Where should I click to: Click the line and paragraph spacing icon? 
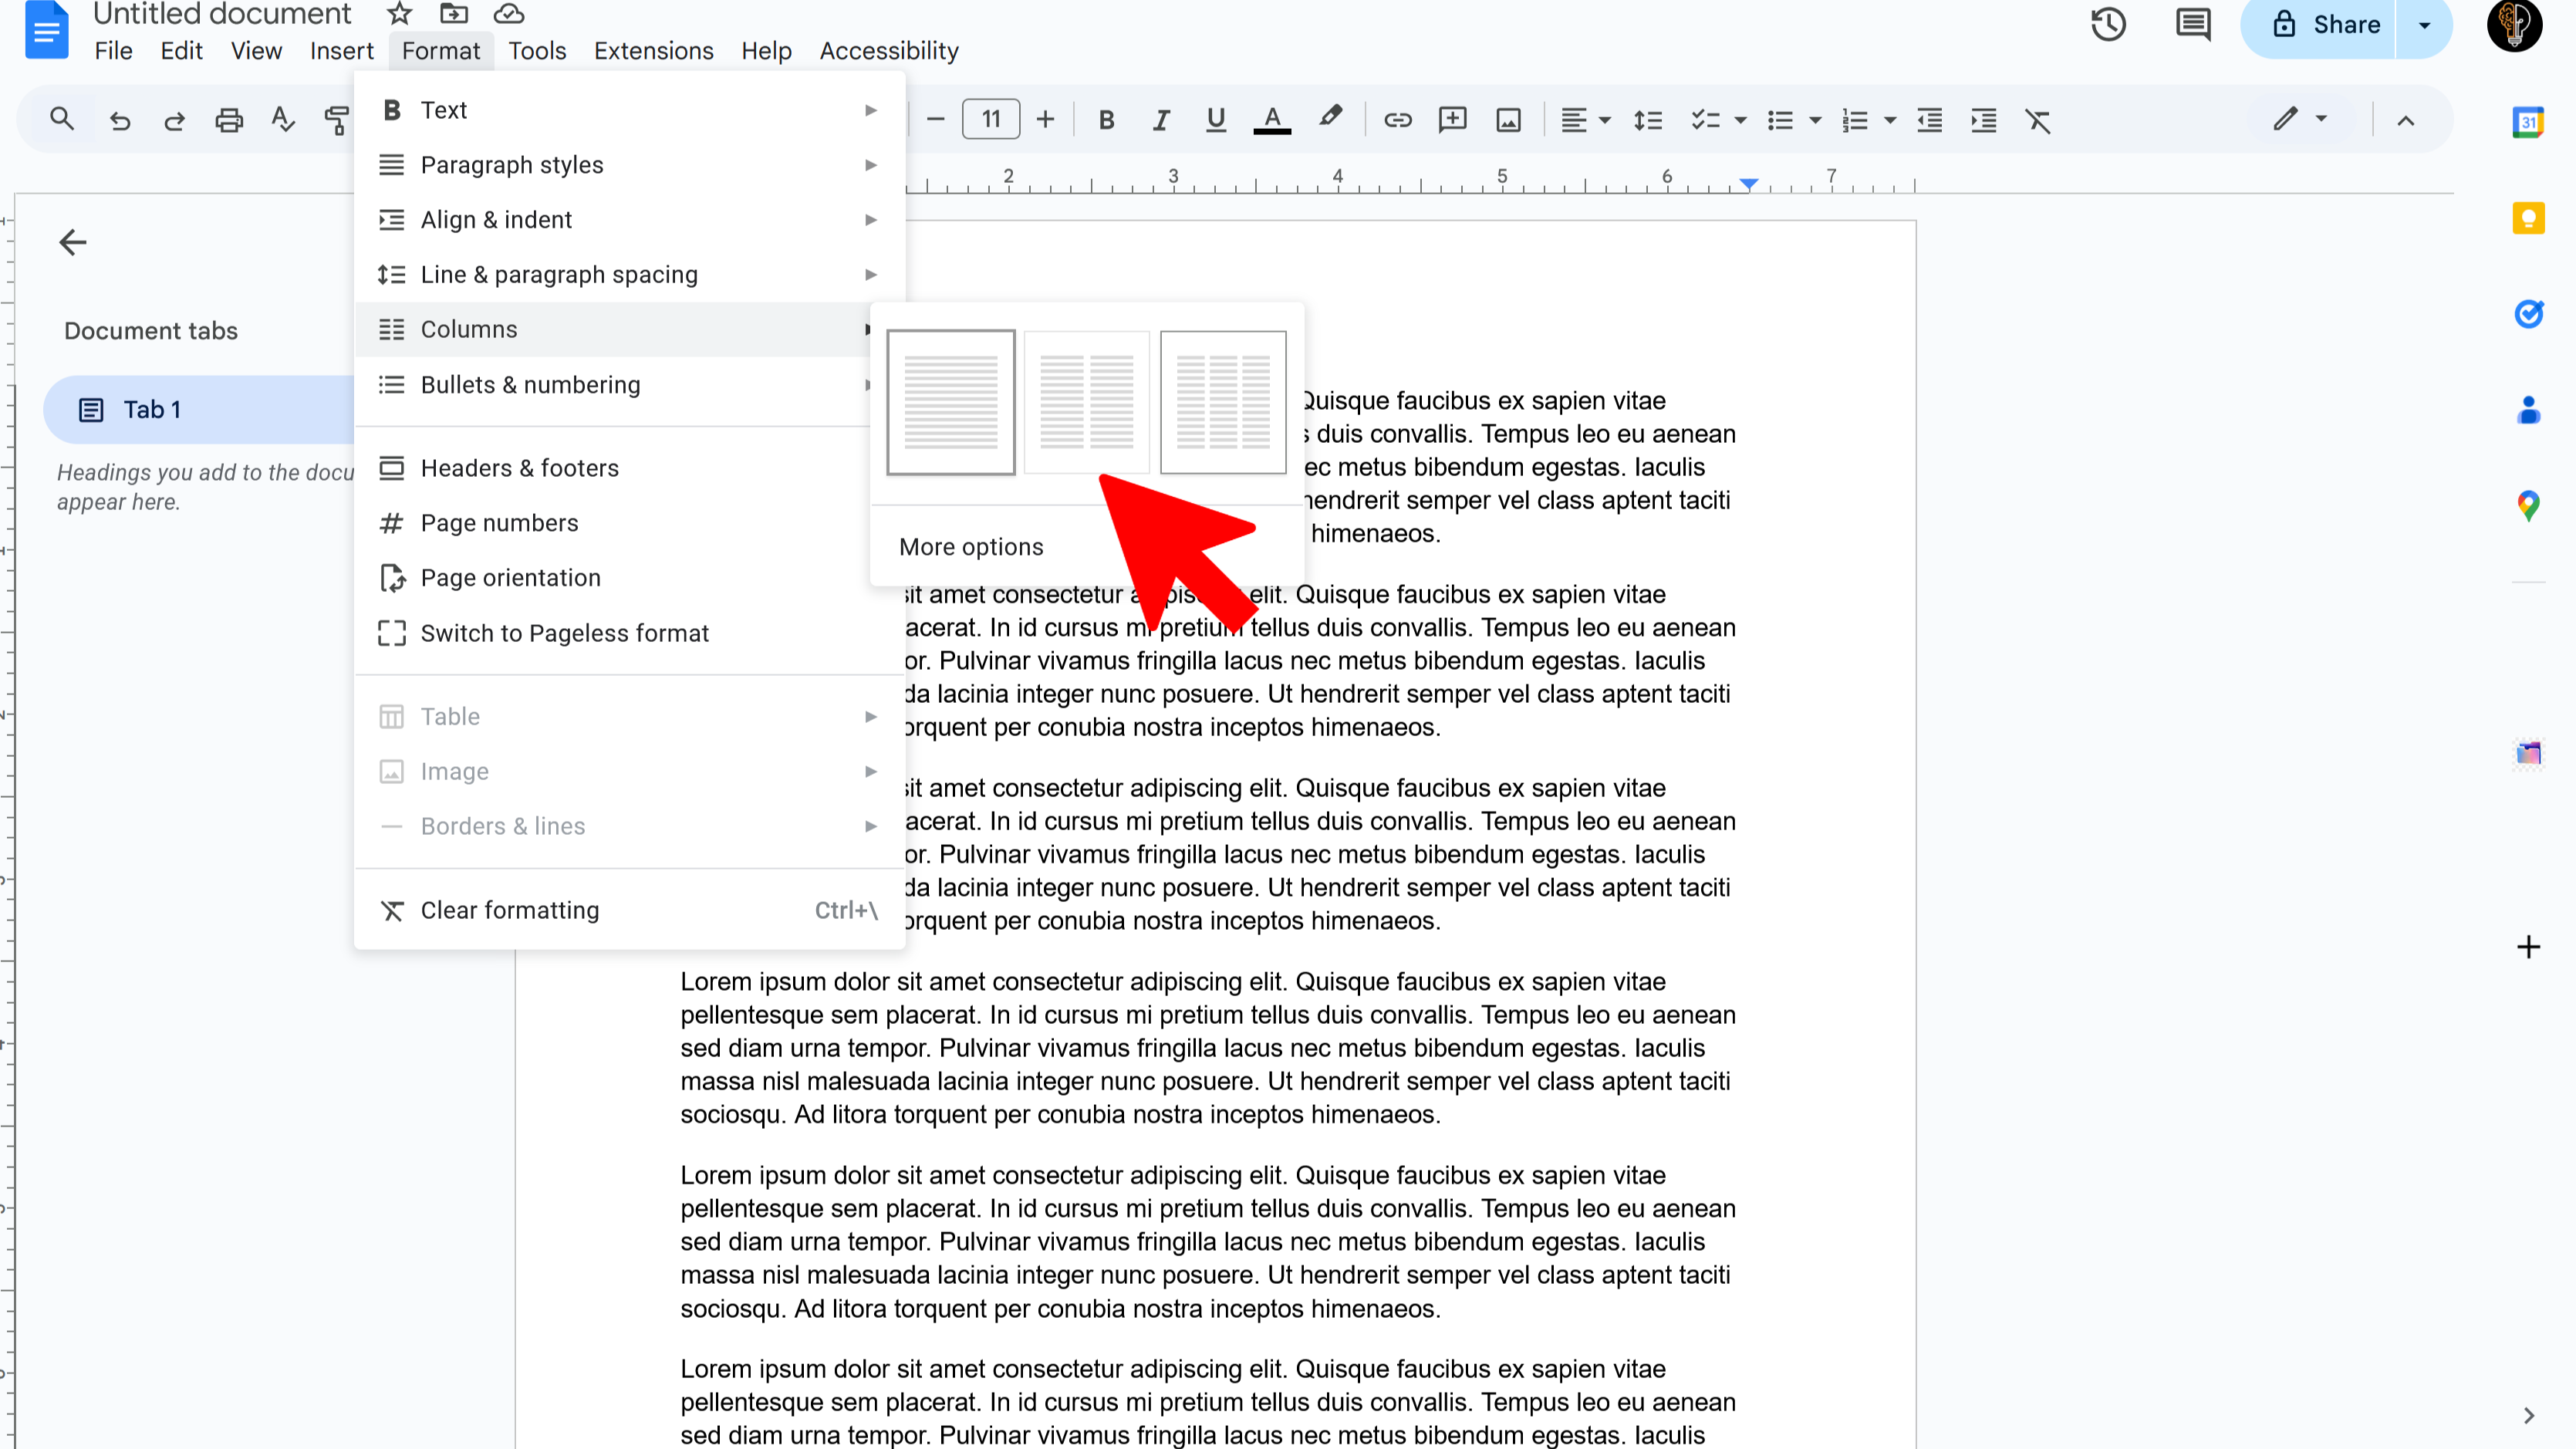(x=1647, y=121)
